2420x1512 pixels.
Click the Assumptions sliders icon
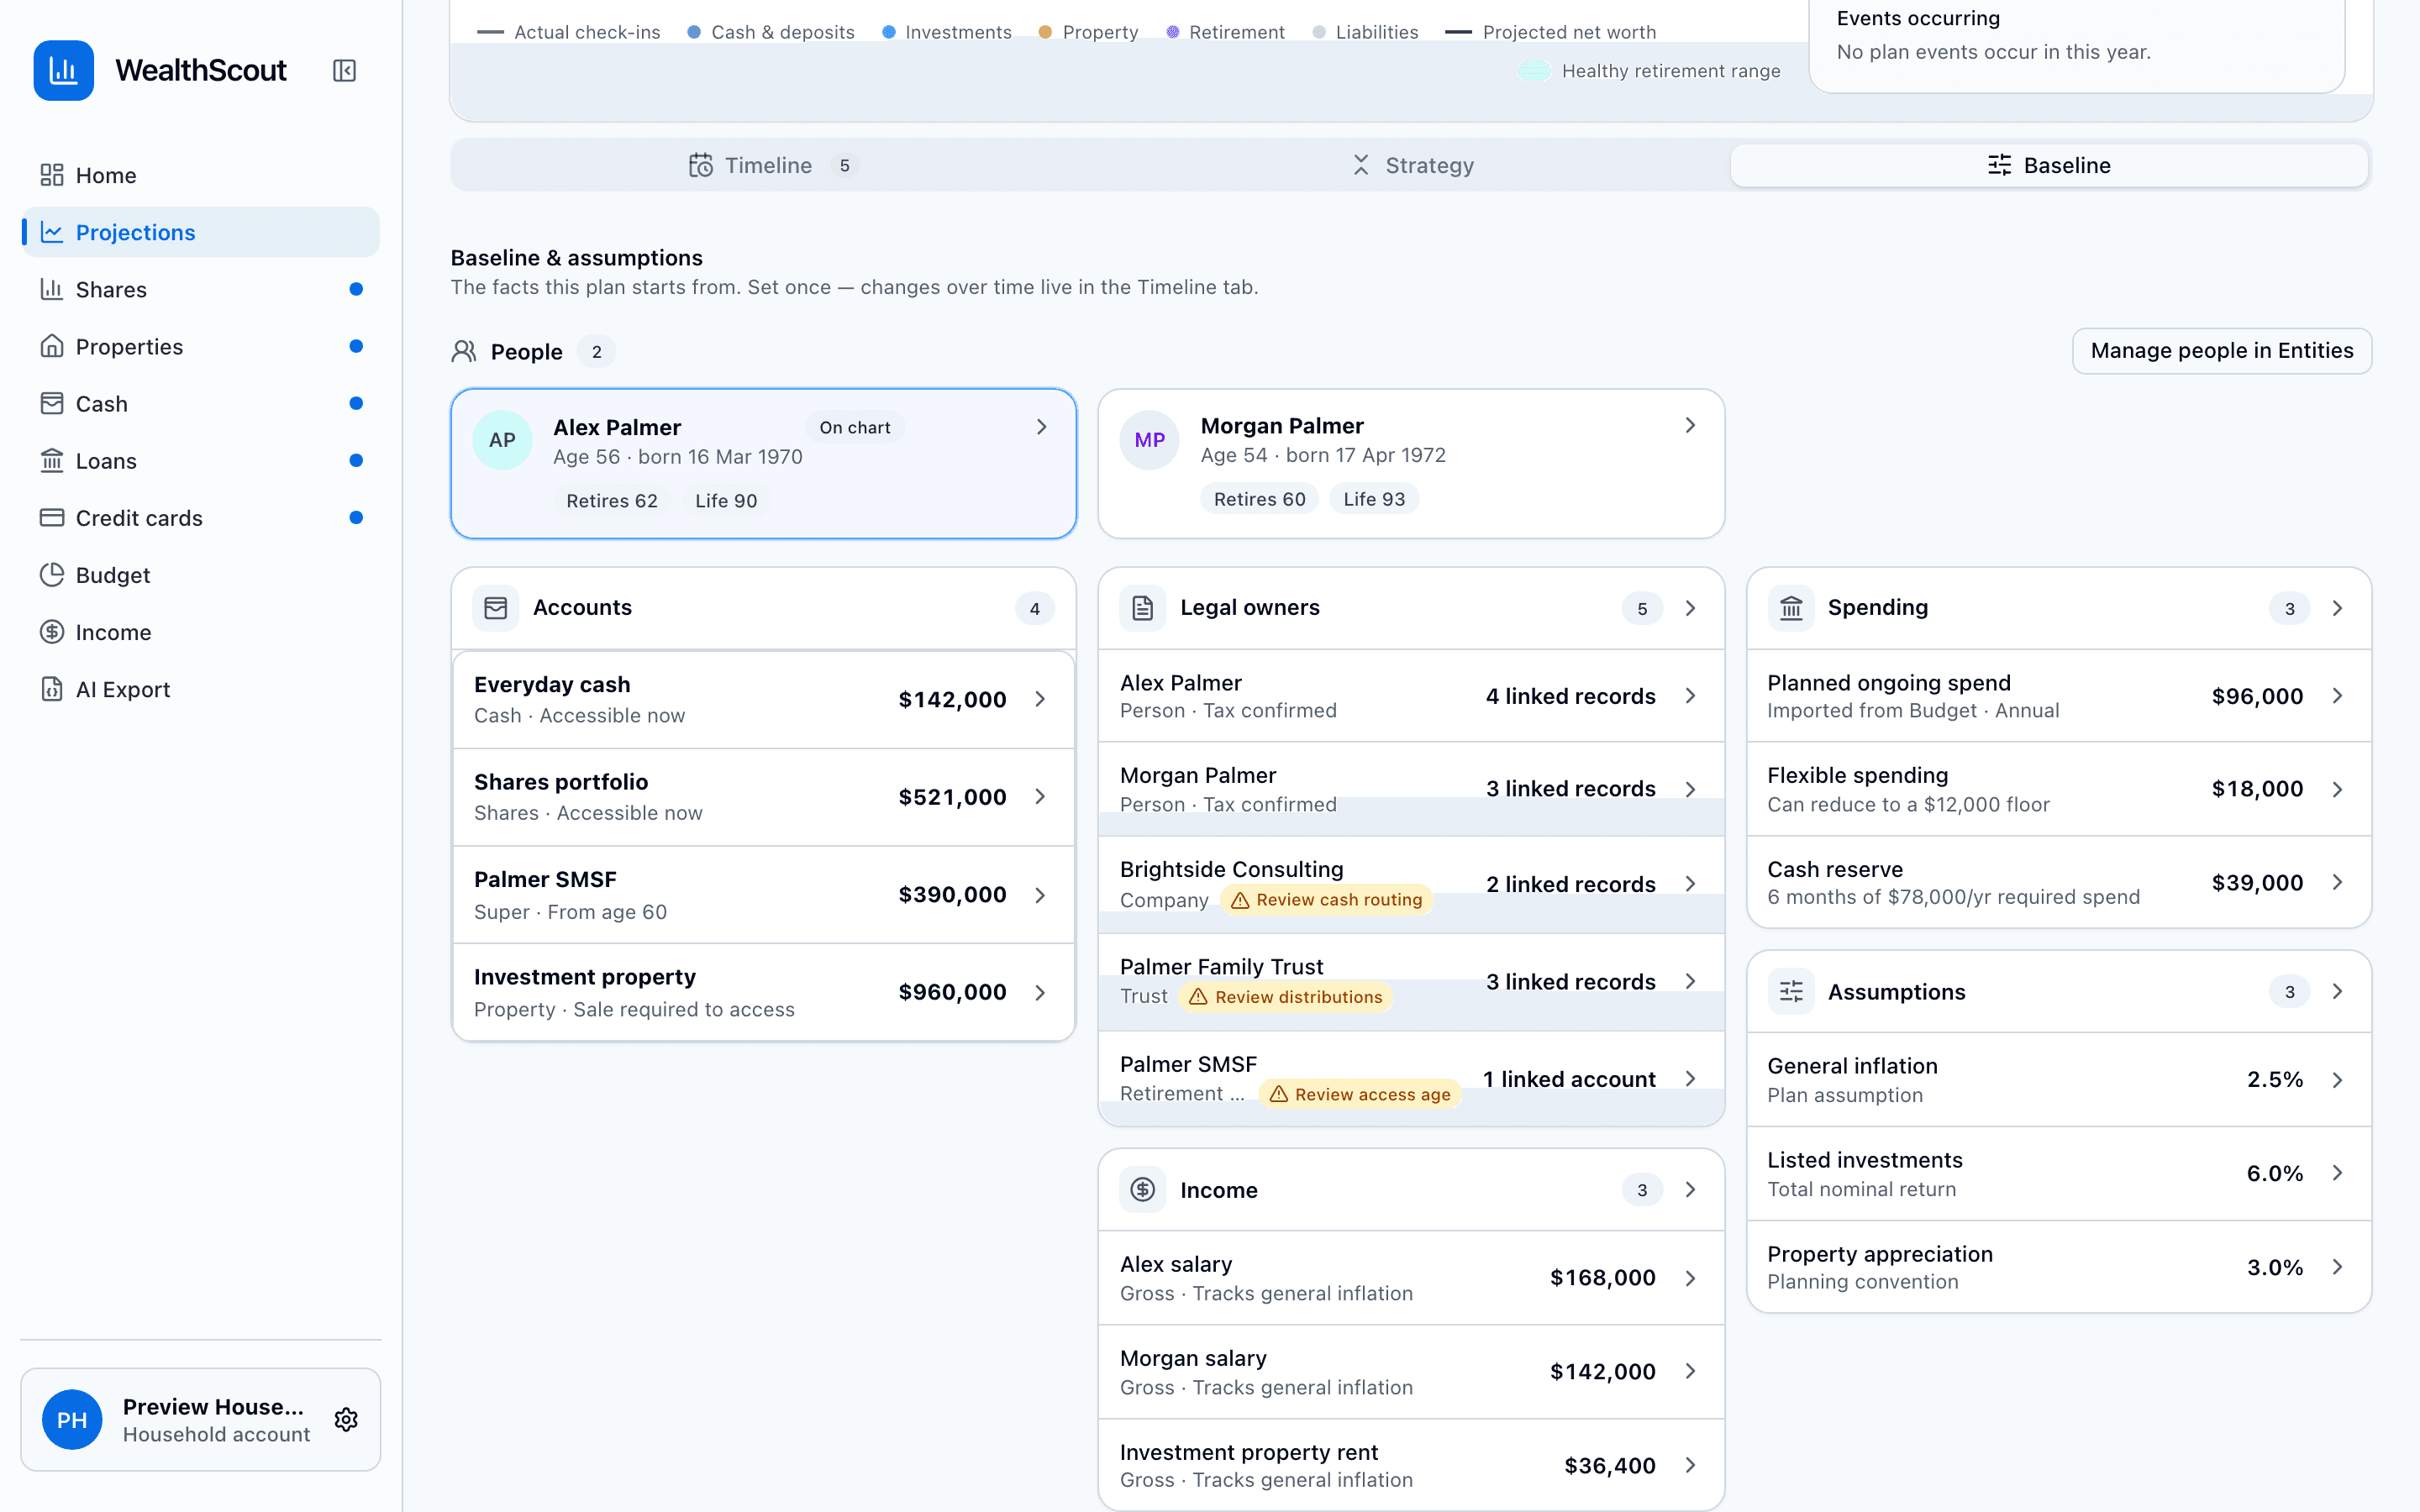click(x=1791, y=991)
